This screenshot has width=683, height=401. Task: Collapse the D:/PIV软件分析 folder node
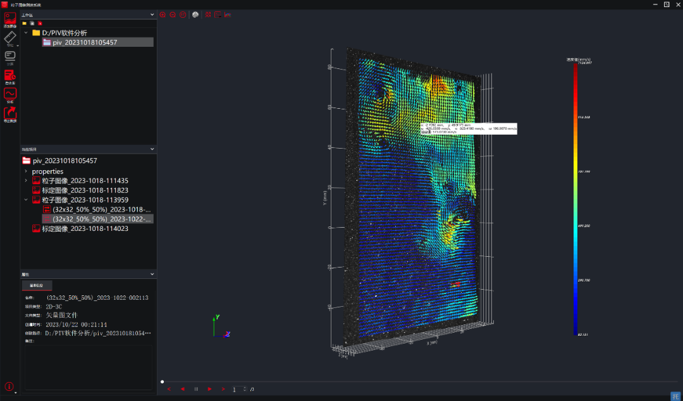[26, 33]
